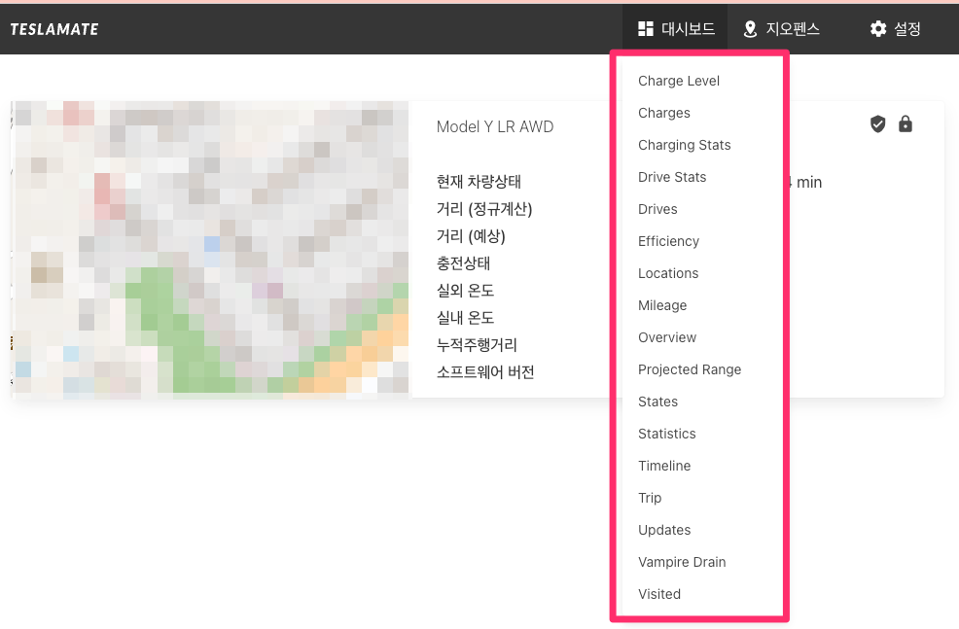Choose Projected Range menu entry
The width and height of the screenshot is (959, 629).
(x=690, y=369)
